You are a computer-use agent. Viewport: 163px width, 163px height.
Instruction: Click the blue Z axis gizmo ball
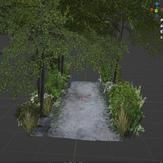tap(157, 4)
